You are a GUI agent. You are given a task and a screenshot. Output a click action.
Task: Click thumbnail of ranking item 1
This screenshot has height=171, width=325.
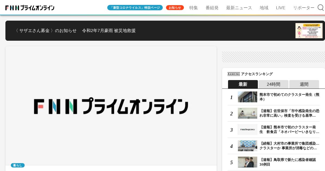(248, 97)
